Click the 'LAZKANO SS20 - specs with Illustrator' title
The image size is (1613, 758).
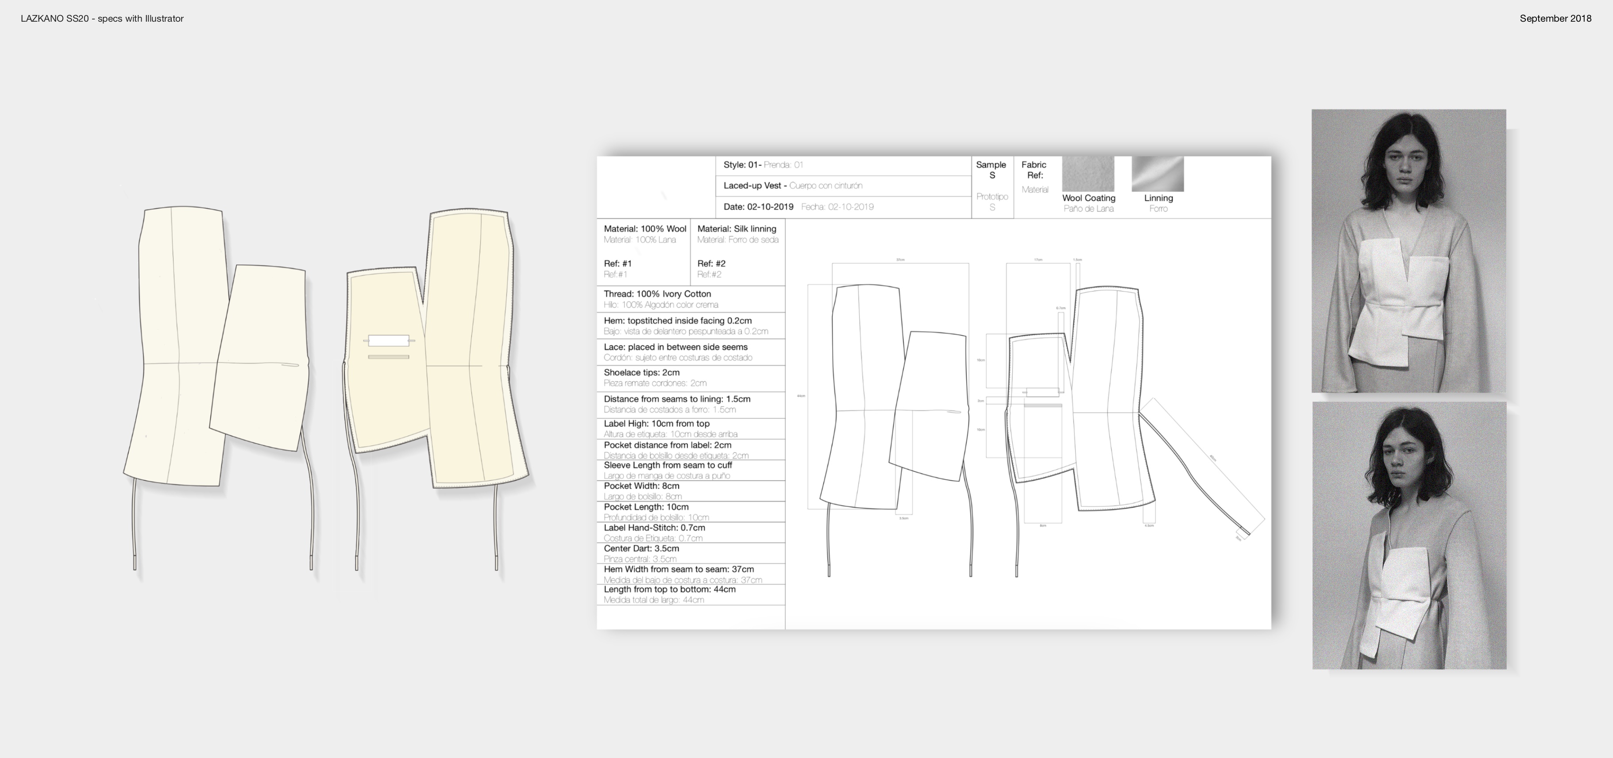click(102, 19)
